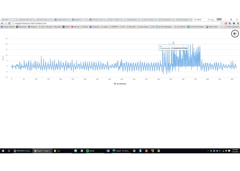This screenshot has width=240, height=171.
Task: Expand the RA bookmark folder
Action: coord(152,27)
